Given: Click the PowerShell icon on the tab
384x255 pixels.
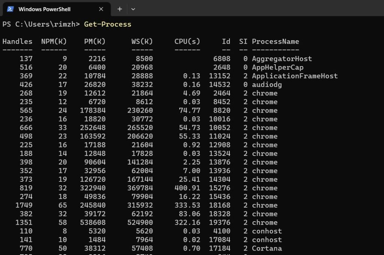Looking at the screenshot, I should (x=10, y=9).
